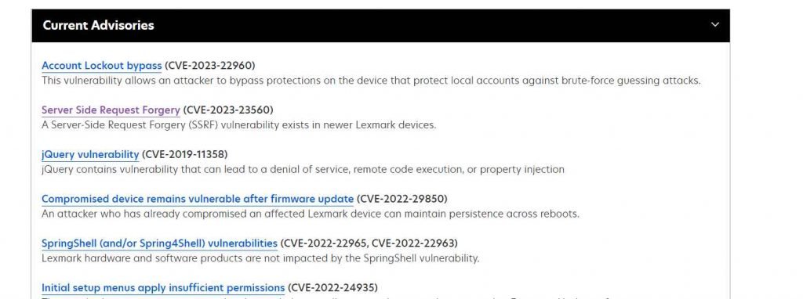Viewport: 803px width, 299px height.
Task: Click the jQuery denial of service description
Action: pyautogui.click(x=303, y=169)
